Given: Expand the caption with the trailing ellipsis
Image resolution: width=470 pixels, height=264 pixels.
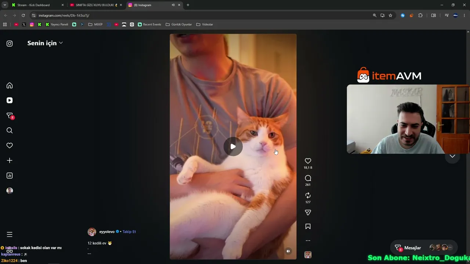Looking at the screenshot, I should point(89,253).
